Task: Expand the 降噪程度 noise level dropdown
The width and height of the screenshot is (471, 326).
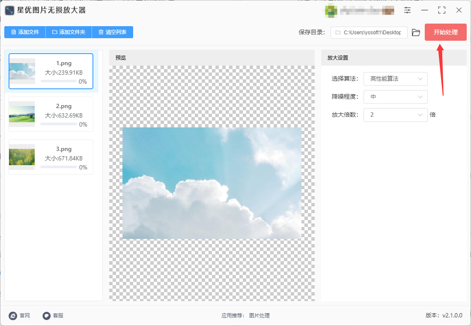Action: (x=395, y=97)
